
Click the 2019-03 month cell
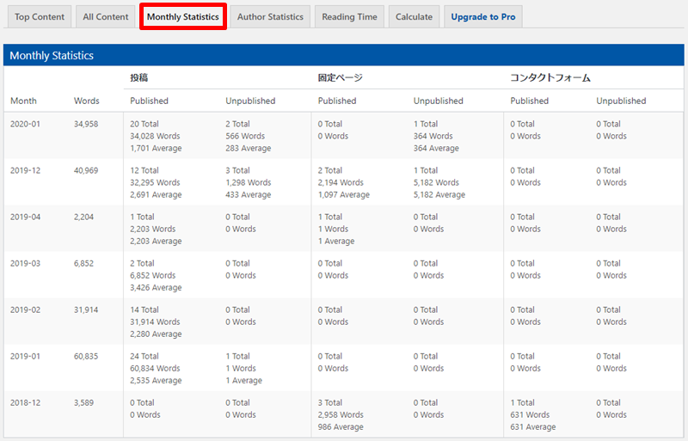pyautogui.click(x=25, y=263)
